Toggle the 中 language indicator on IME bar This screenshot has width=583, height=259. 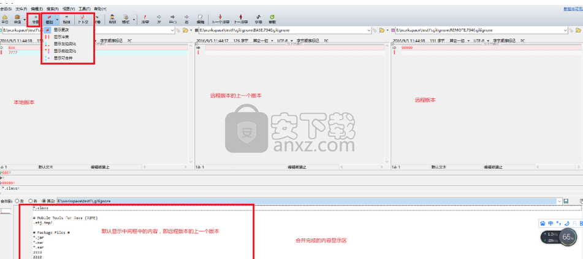(x=551, y=223)
